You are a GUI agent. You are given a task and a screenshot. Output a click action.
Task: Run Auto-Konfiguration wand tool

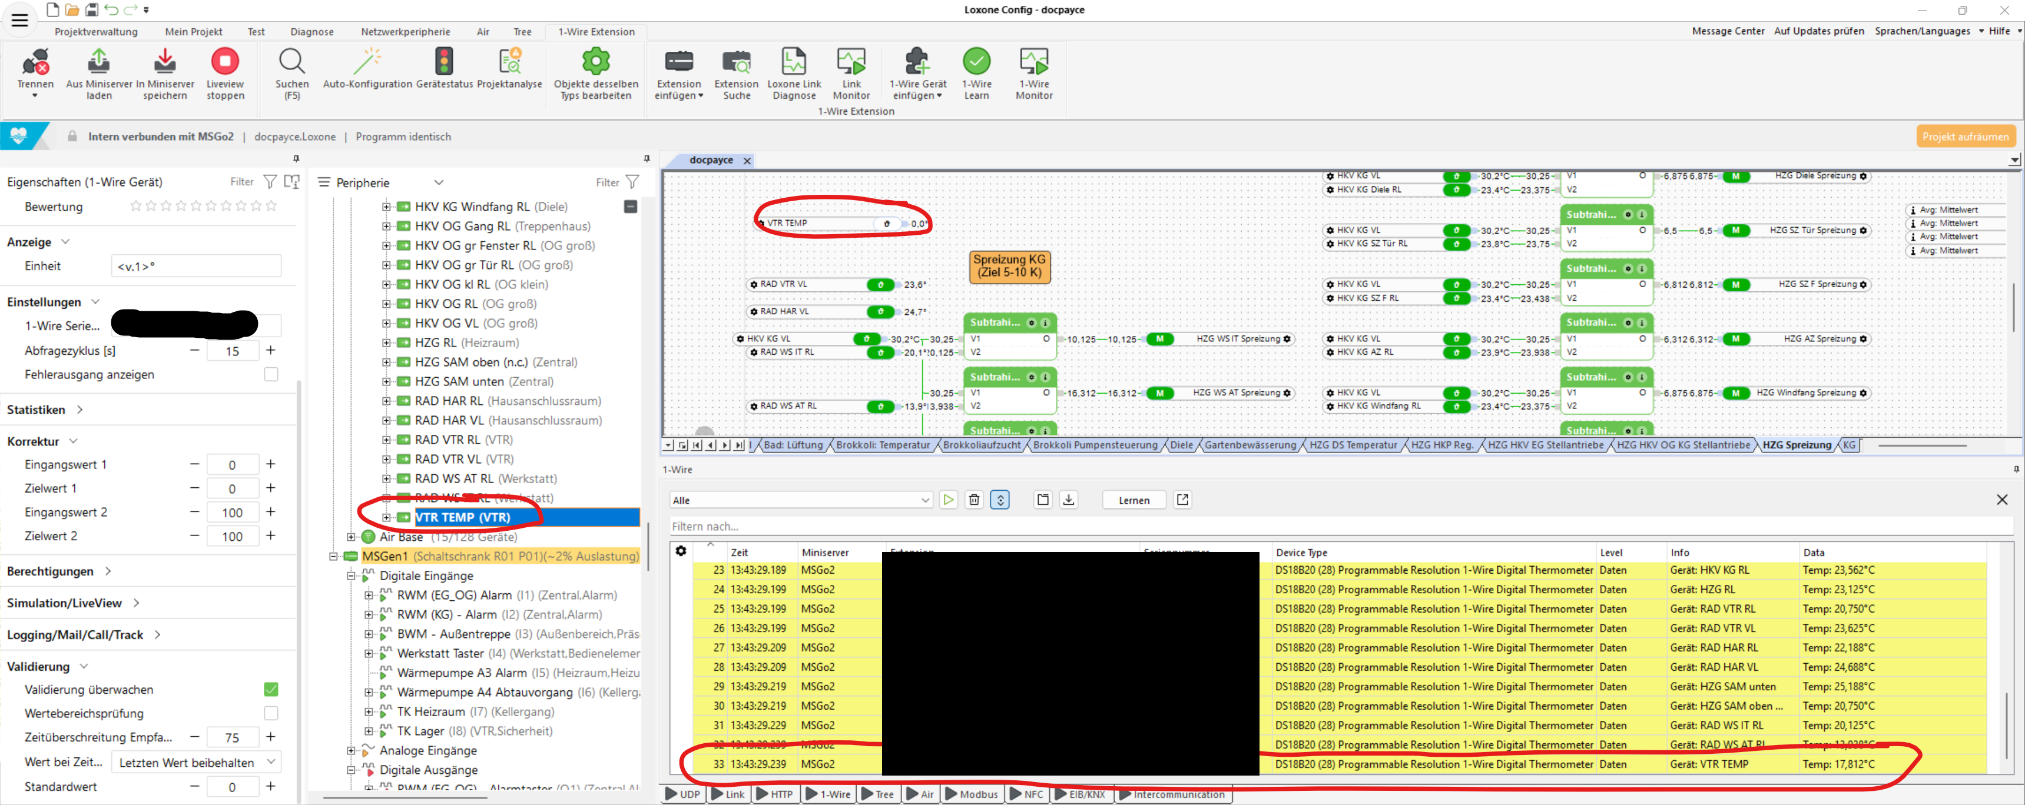pyautogui.click(x=367, y=62)
